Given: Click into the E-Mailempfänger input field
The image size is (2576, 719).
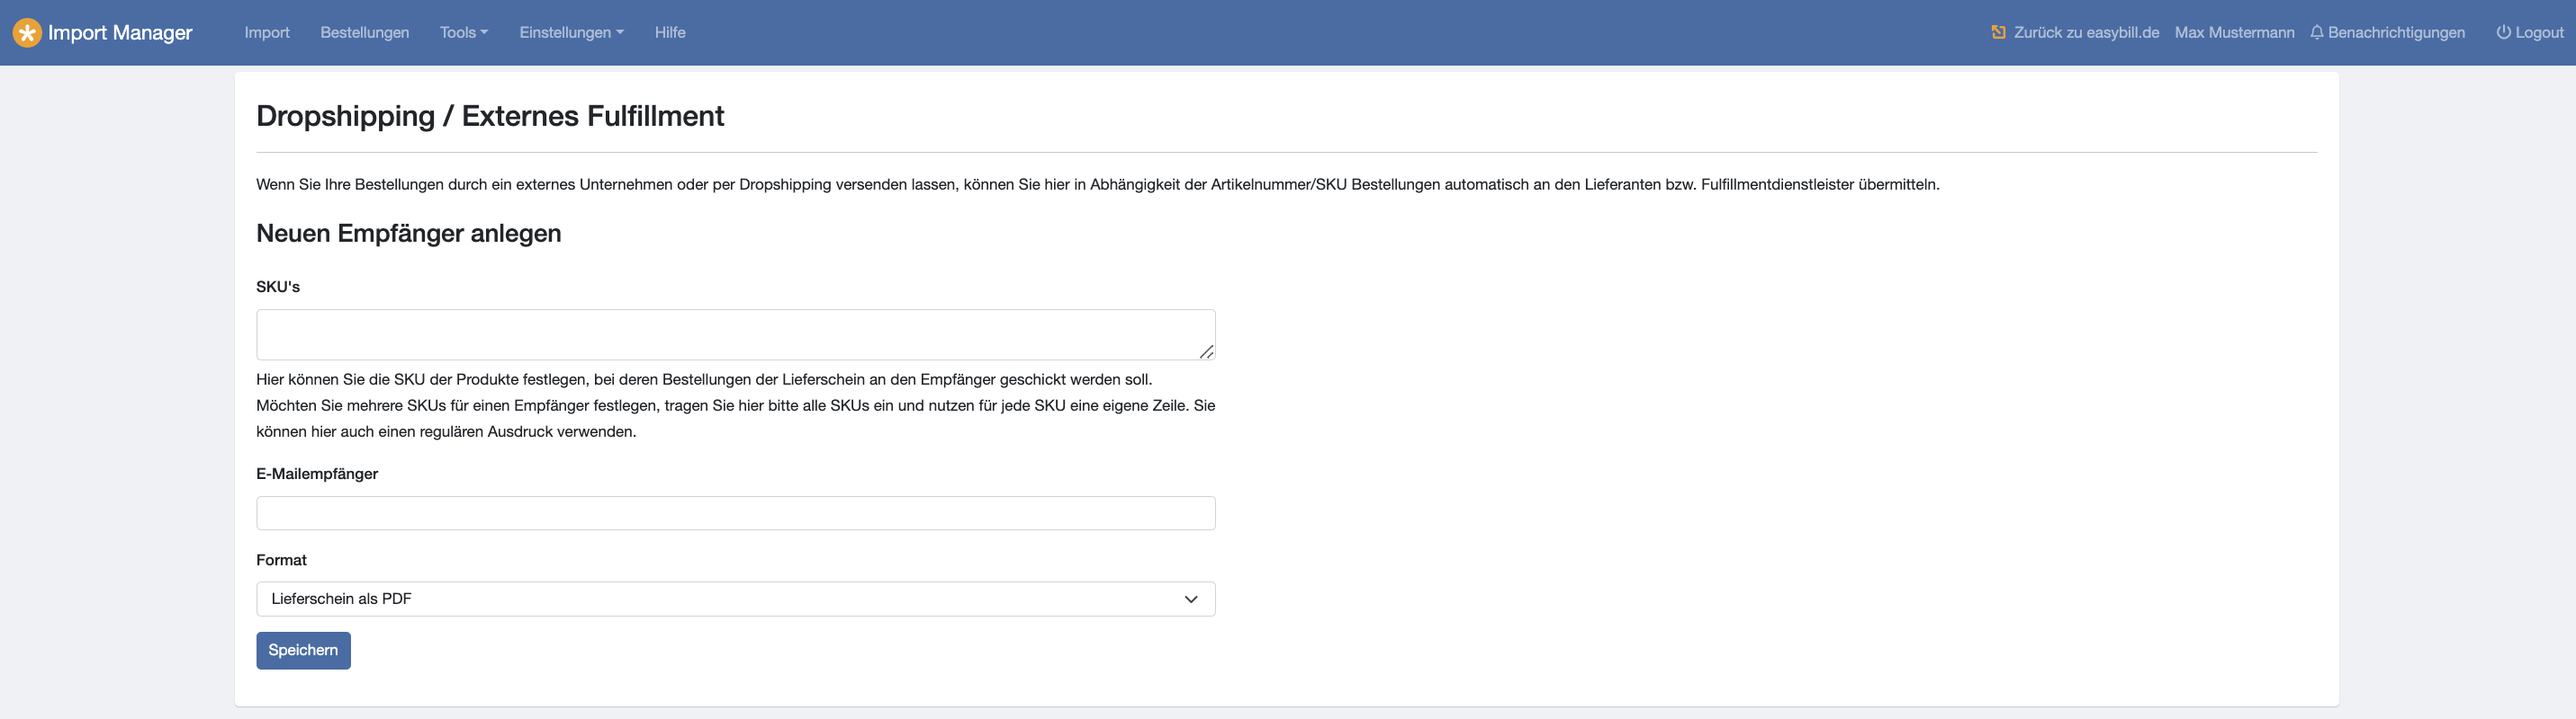Looking at the screenshot, I should pyautogui.click(x=735, y=513).
